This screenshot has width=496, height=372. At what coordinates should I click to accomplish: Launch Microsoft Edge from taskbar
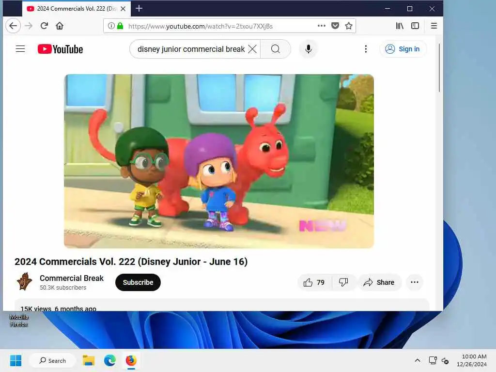pyautogui.click(x=110, y=360)
